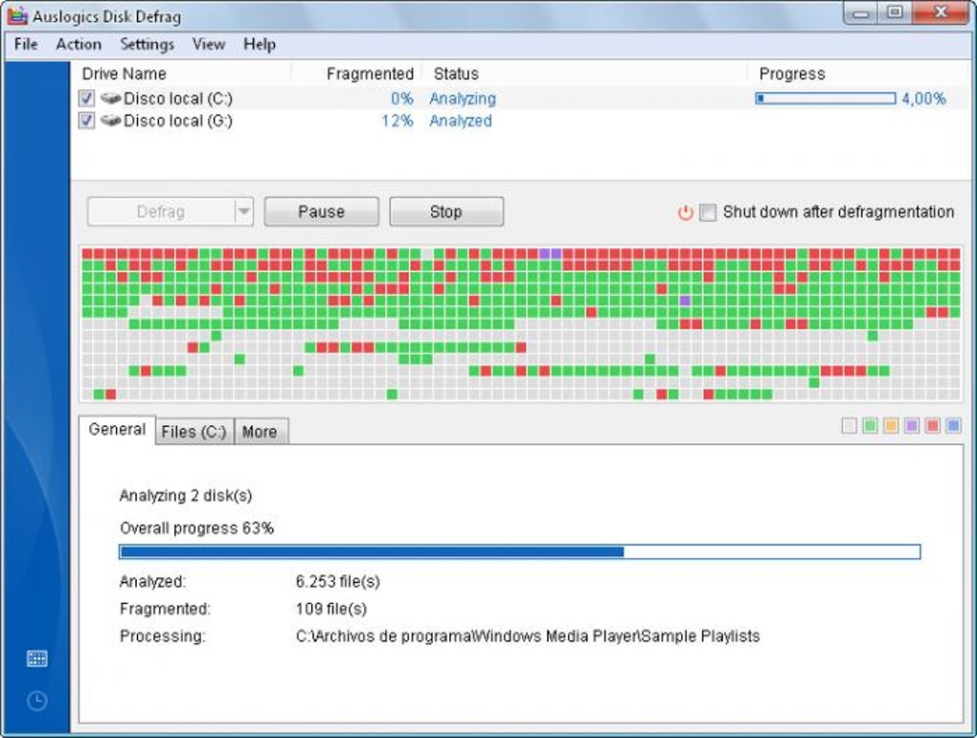Viewport: 977px width, 738px height.
Task: Click the orange legend swatch
Action: [x=891, y=426]
